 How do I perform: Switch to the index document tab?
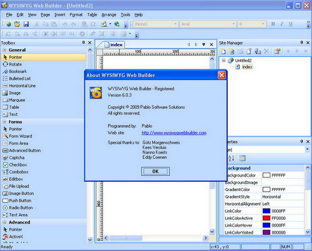[x=114, y=45]
